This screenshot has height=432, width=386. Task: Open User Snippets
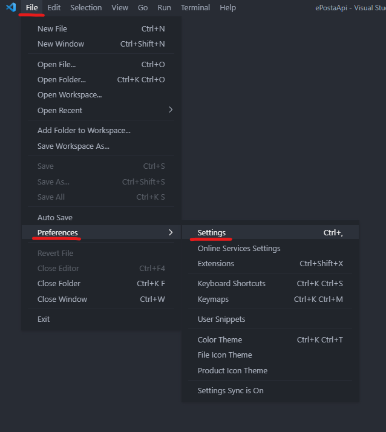tap(270, 319)
